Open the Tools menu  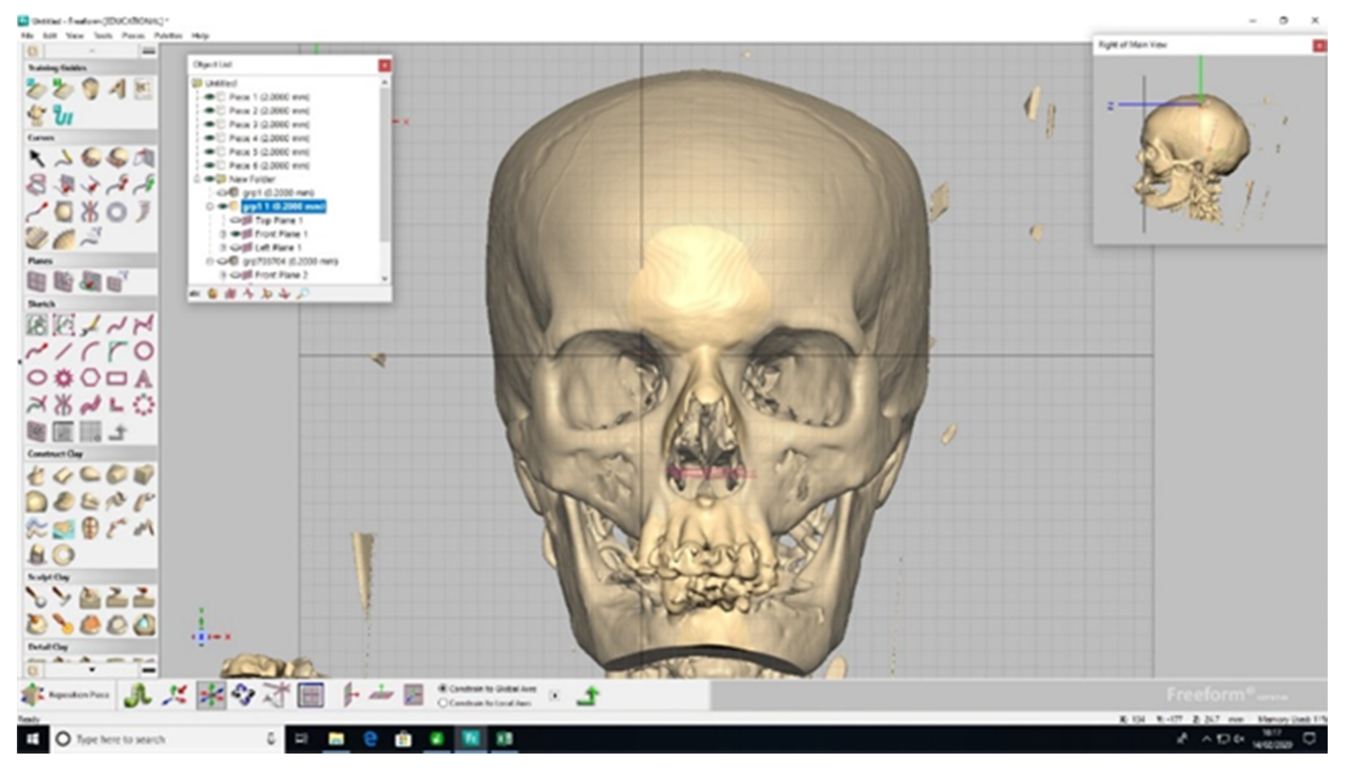(x=103, y=36)
